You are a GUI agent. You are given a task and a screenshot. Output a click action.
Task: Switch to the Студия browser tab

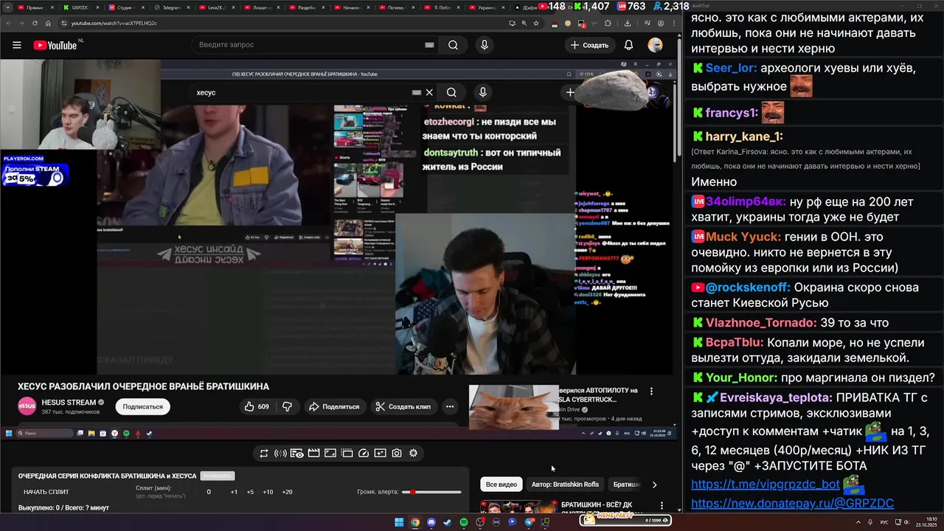(125, 7)
